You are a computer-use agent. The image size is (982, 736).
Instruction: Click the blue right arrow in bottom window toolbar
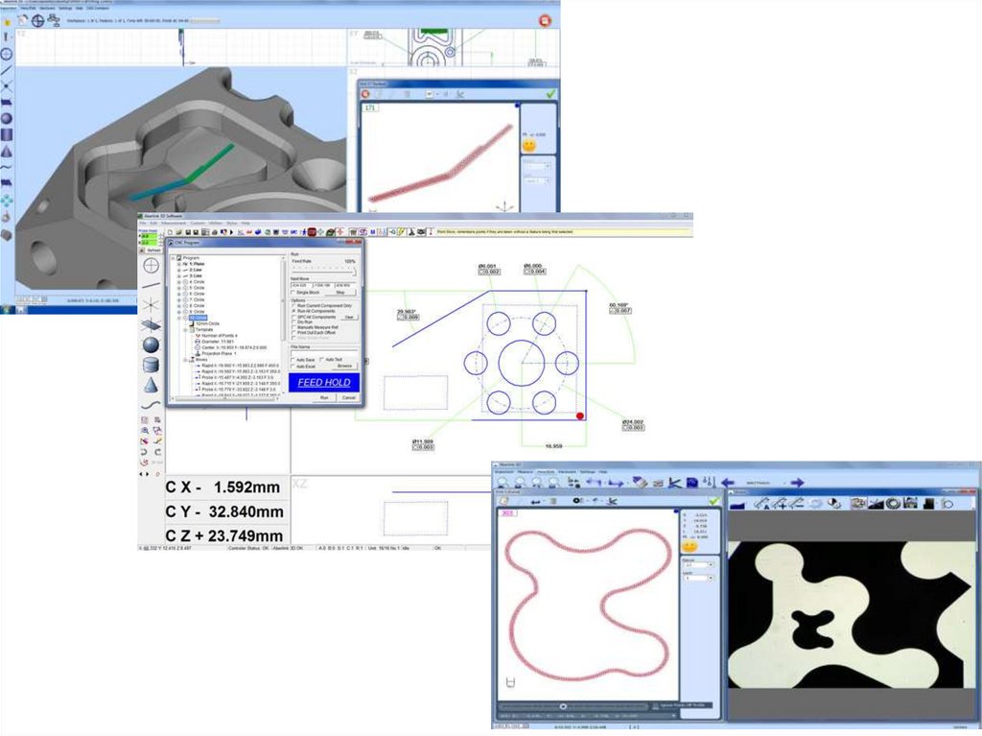click(x=797, y=483)
